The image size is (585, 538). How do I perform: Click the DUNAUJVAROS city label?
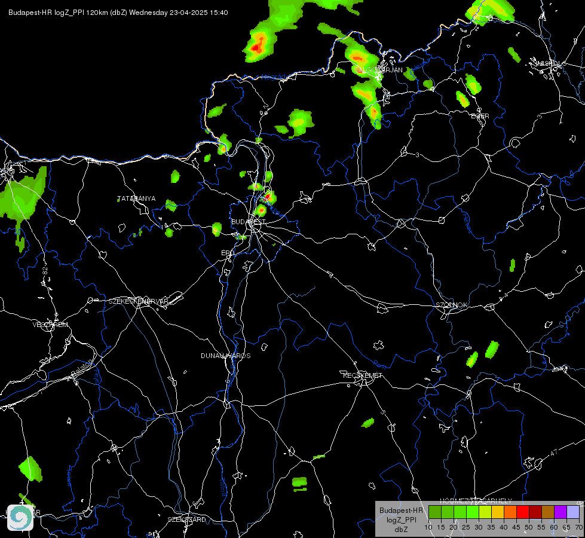tap(226, 356)
